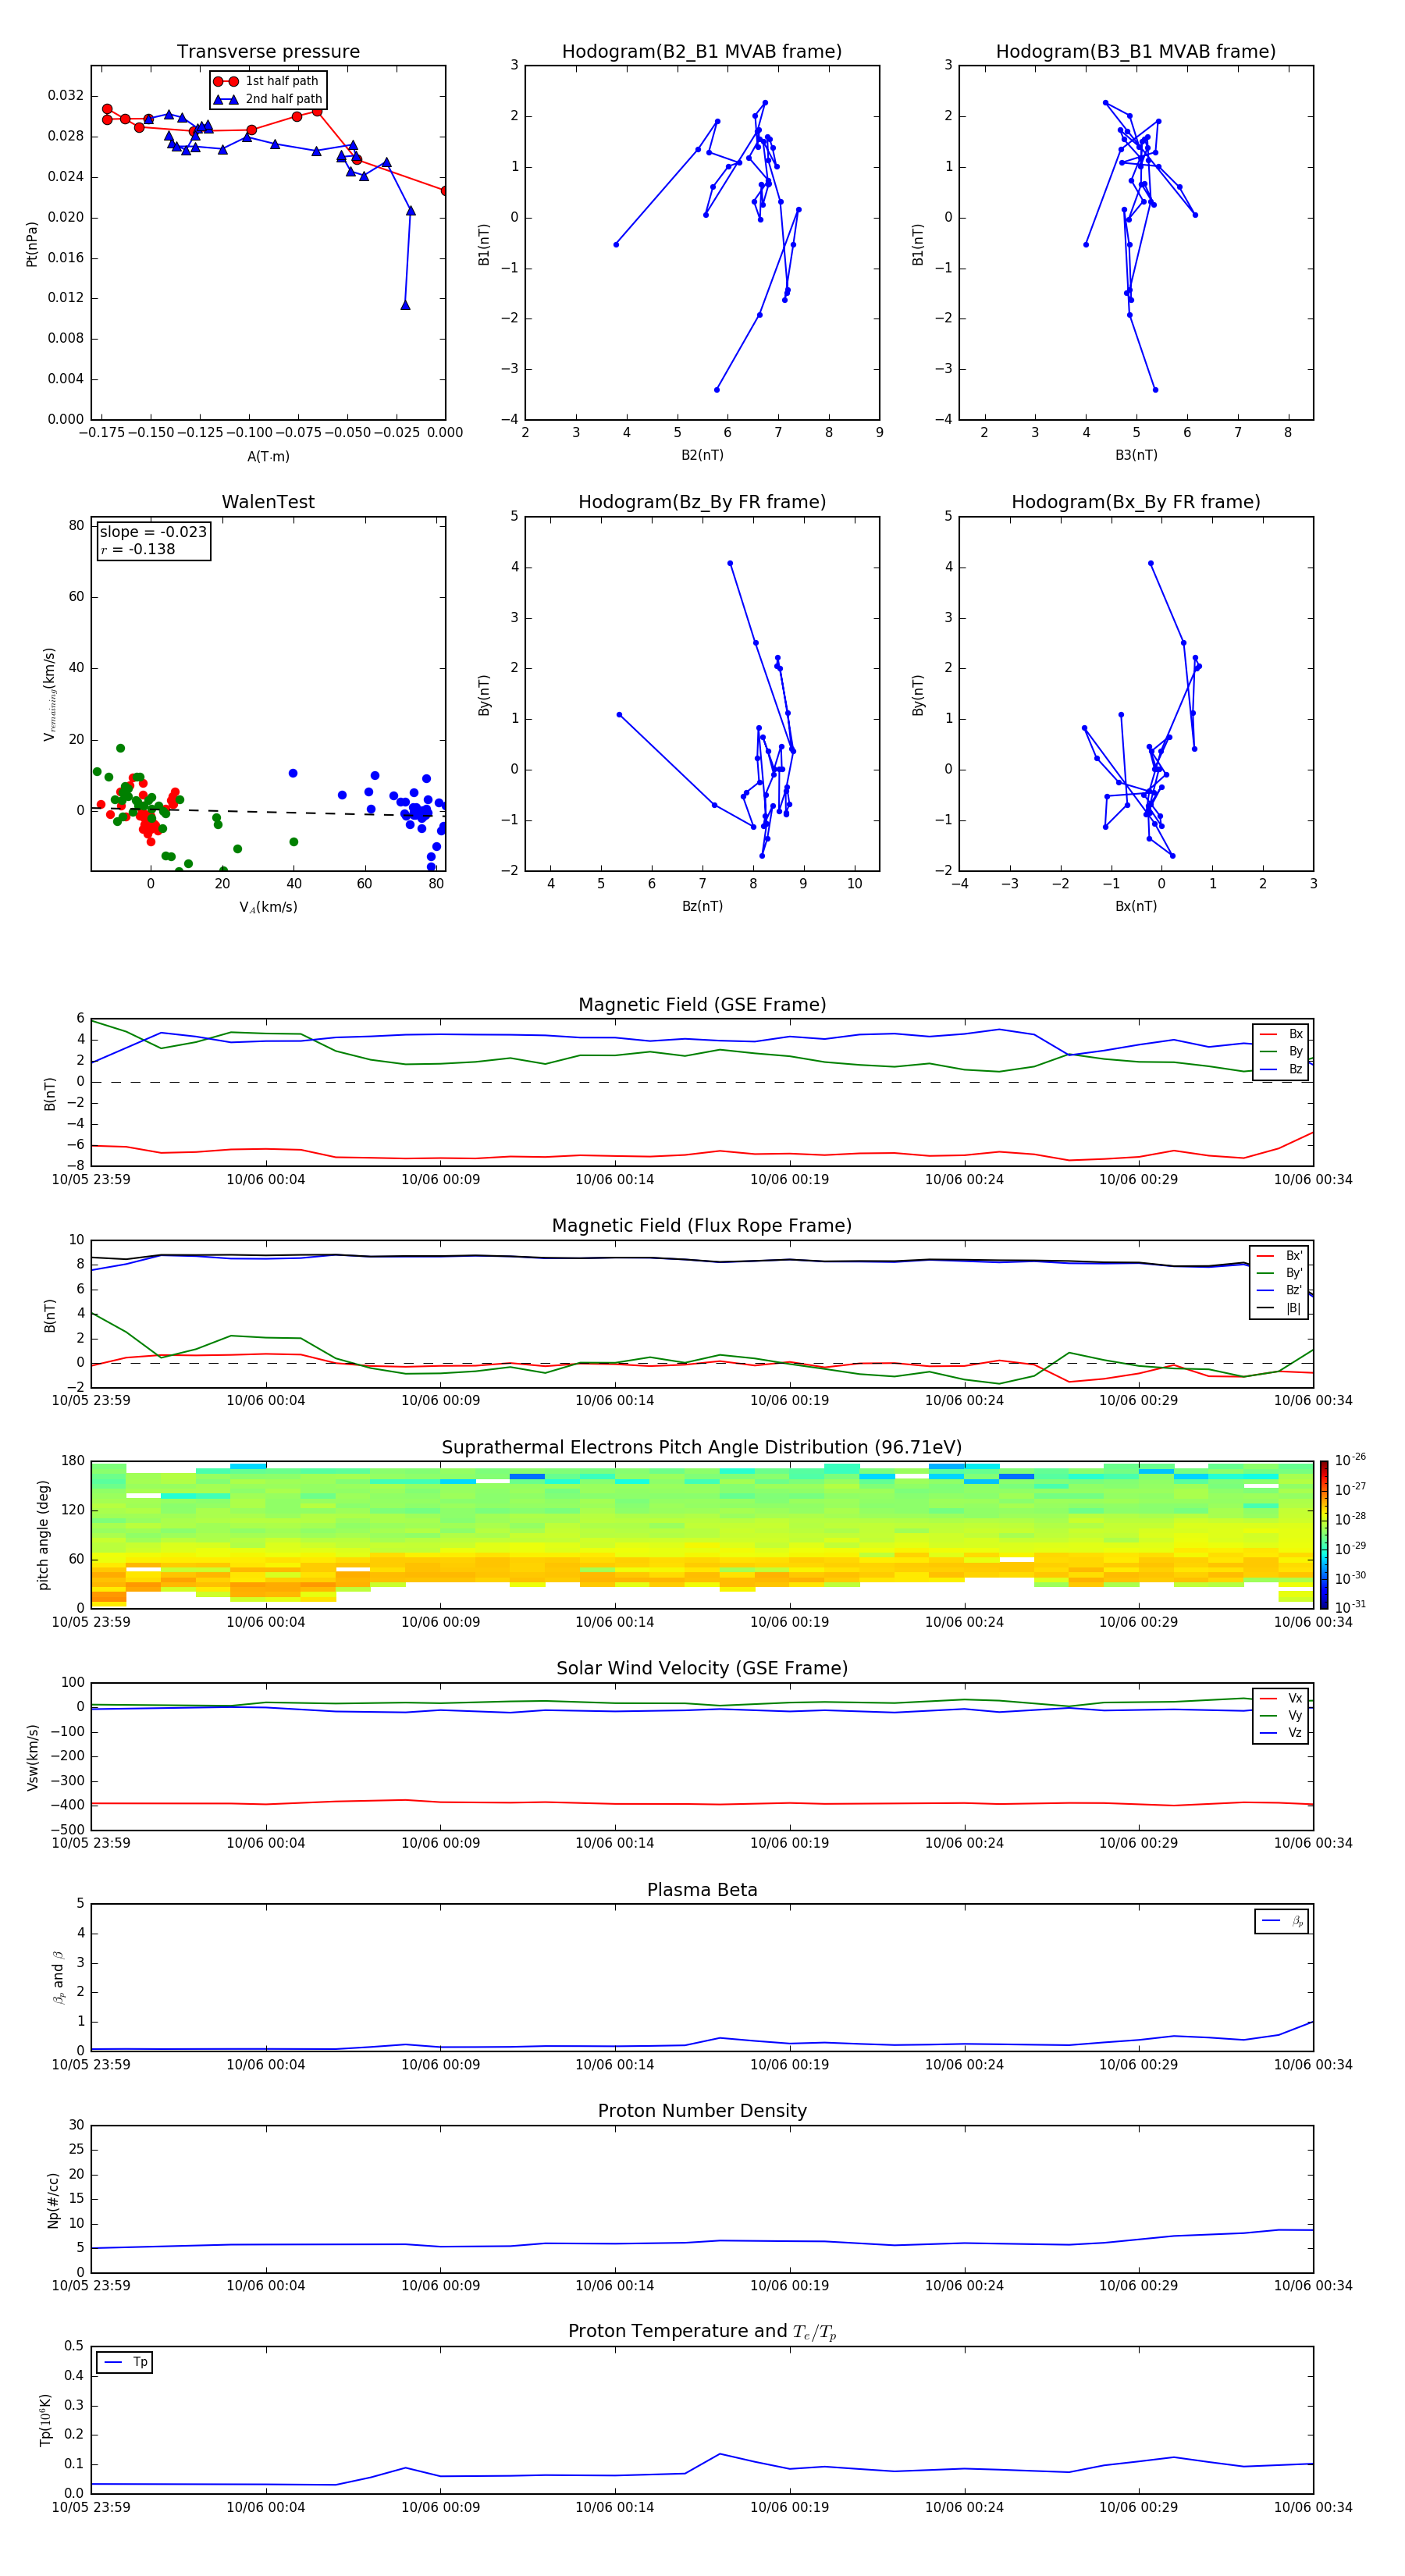This screenshot has width=1405, height=2576.
Task: Click the 'Transverse pressure' plot title
Action: [268, 52]
